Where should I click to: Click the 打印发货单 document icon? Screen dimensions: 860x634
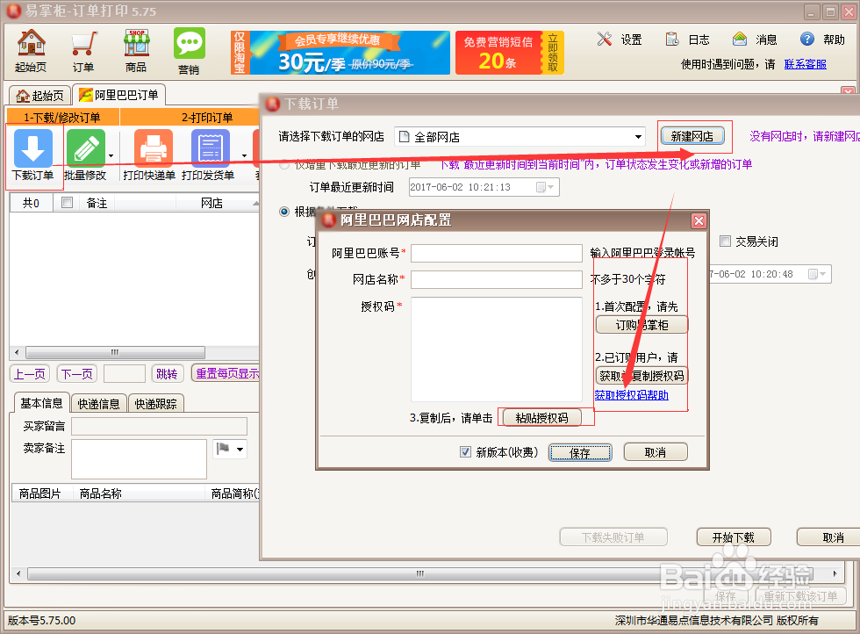[x=210, y=148]
